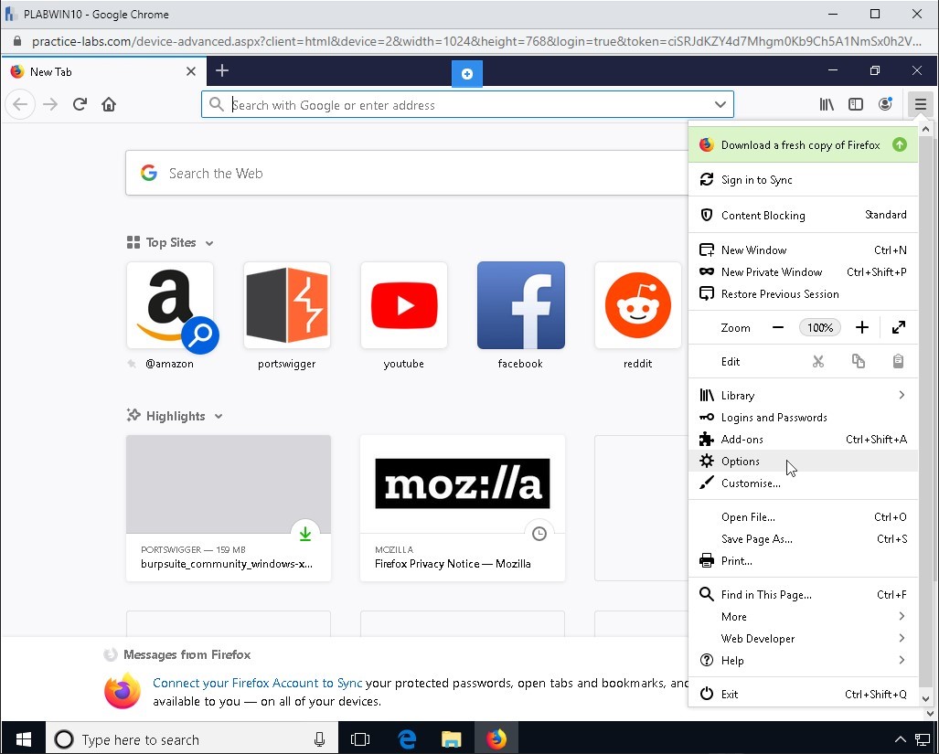Image resolution: width=939 pixels, height=754 pixels.
Task: Open the @amazon top site thumbnail
Action: pos(170,305)
